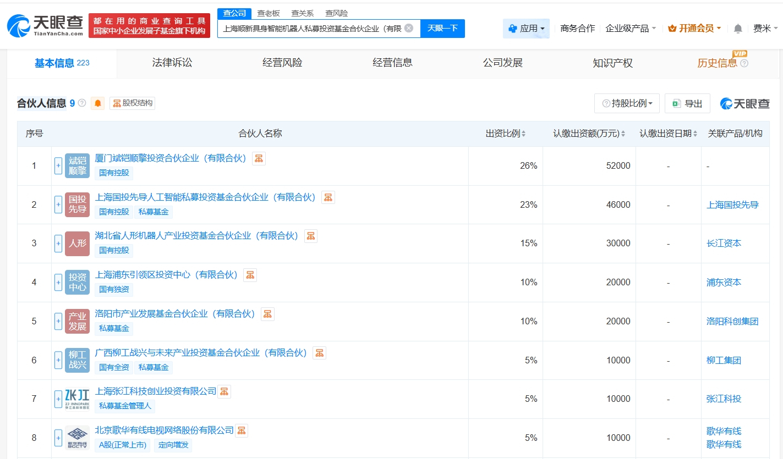Click the 天眼一下 search button

[x=442, y=29]
